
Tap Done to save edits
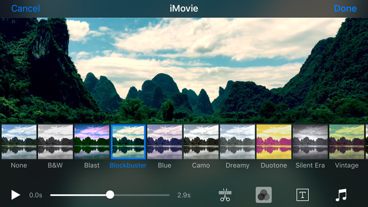(345, 9)
